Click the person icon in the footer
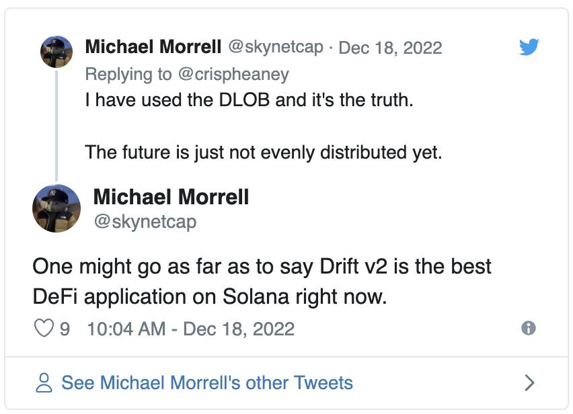Viewport: 573px width, 414px height. tap(44, 383)
